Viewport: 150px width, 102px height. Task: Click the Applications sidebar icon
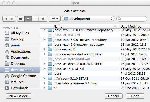pos(7,51)
